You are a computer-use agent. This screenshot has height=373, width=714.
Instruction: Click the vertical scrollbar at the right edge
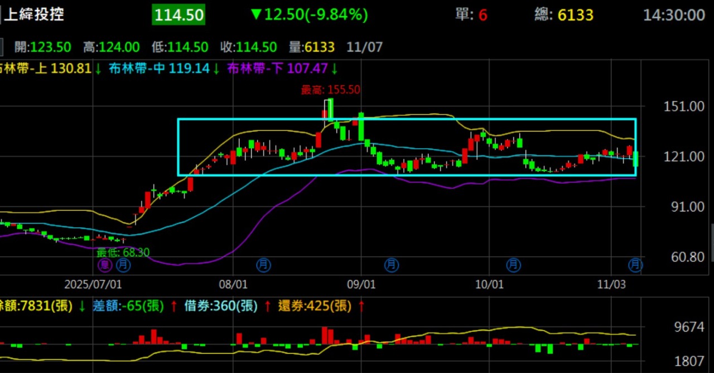pyautogui.click(x=712, y=242)
